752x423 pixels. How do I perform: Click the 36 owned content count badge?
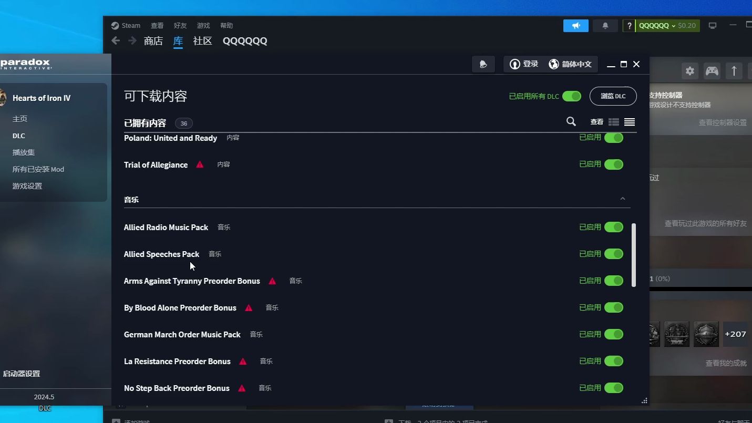tap(184, 123)
